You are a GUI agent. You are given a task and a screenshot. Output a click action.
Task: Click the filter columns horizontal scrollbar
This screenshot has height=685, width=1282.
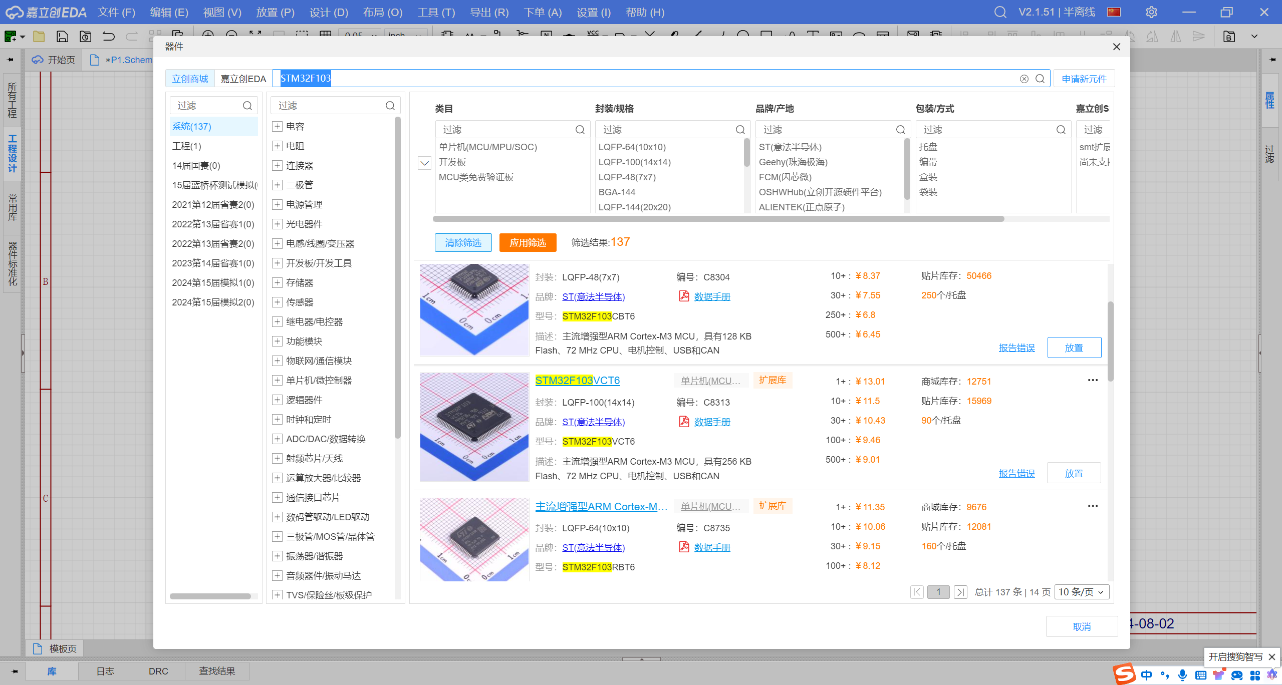(718, 219)
